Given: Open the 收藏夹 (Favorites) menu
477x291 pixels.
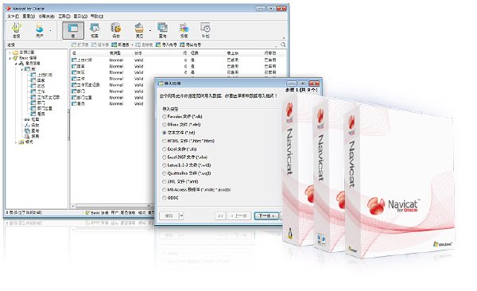Looking at the screenshot, I should pyautogui.click(x=46, y=16).
